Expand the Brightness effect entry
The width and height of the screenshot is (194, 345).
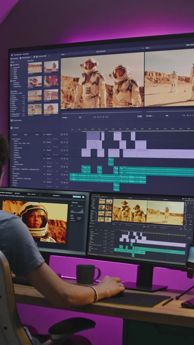(13, 155)
